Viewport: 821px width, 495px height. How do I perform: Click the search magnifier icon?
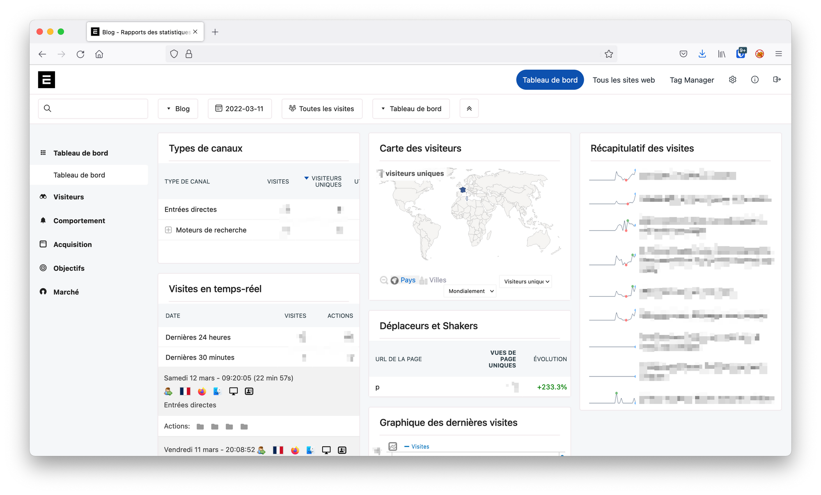(48, 108)
